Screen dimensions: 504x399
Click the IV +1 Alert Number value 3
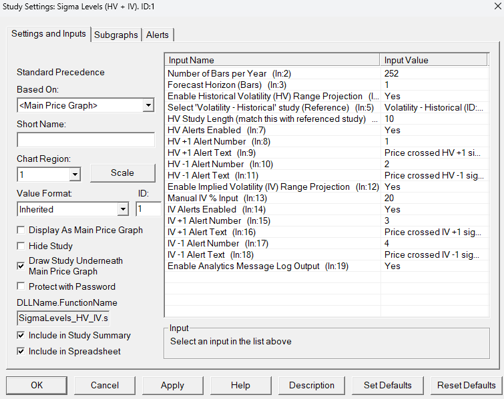point(387,220)
